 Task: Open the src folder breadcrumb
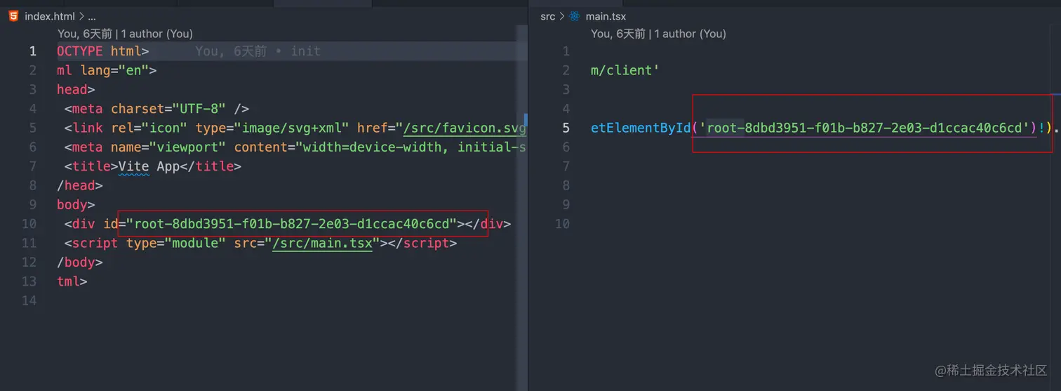click(547, 16)
